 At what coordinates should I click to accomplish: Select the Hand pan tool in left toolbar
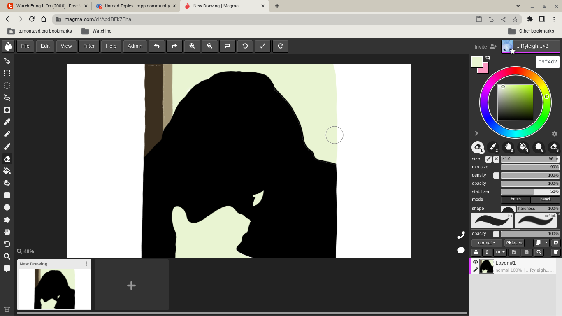[x=7, y=232]
